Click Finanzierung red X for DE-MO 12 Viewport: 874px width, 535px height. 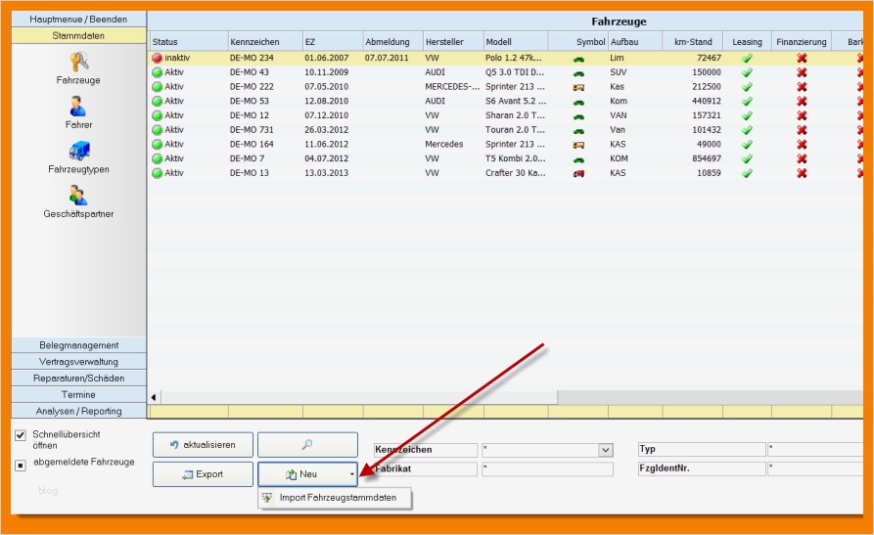pos(802,115)
